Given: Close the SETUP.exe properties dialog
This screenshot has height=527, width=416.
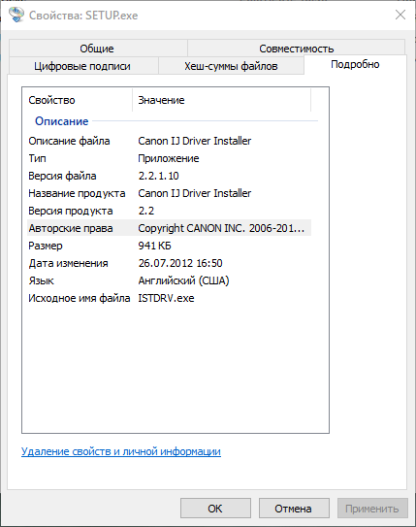Looking at the screenshot, I should (x=400, y=15).
